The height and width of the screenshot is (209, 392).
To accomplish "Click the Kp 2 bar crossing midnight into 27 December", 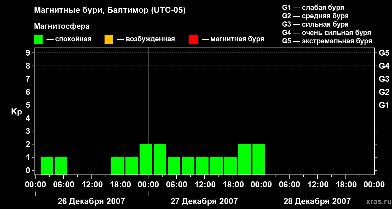I will 146,159.
